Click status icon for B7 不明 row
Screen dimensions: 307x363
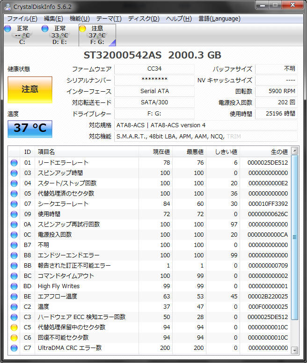coord(14,245)
